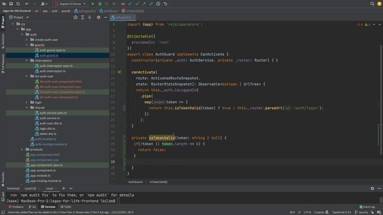This screenshot has height=215, width=383.
Task: Open the Event Log button
Action: click(x=367, y=207)
